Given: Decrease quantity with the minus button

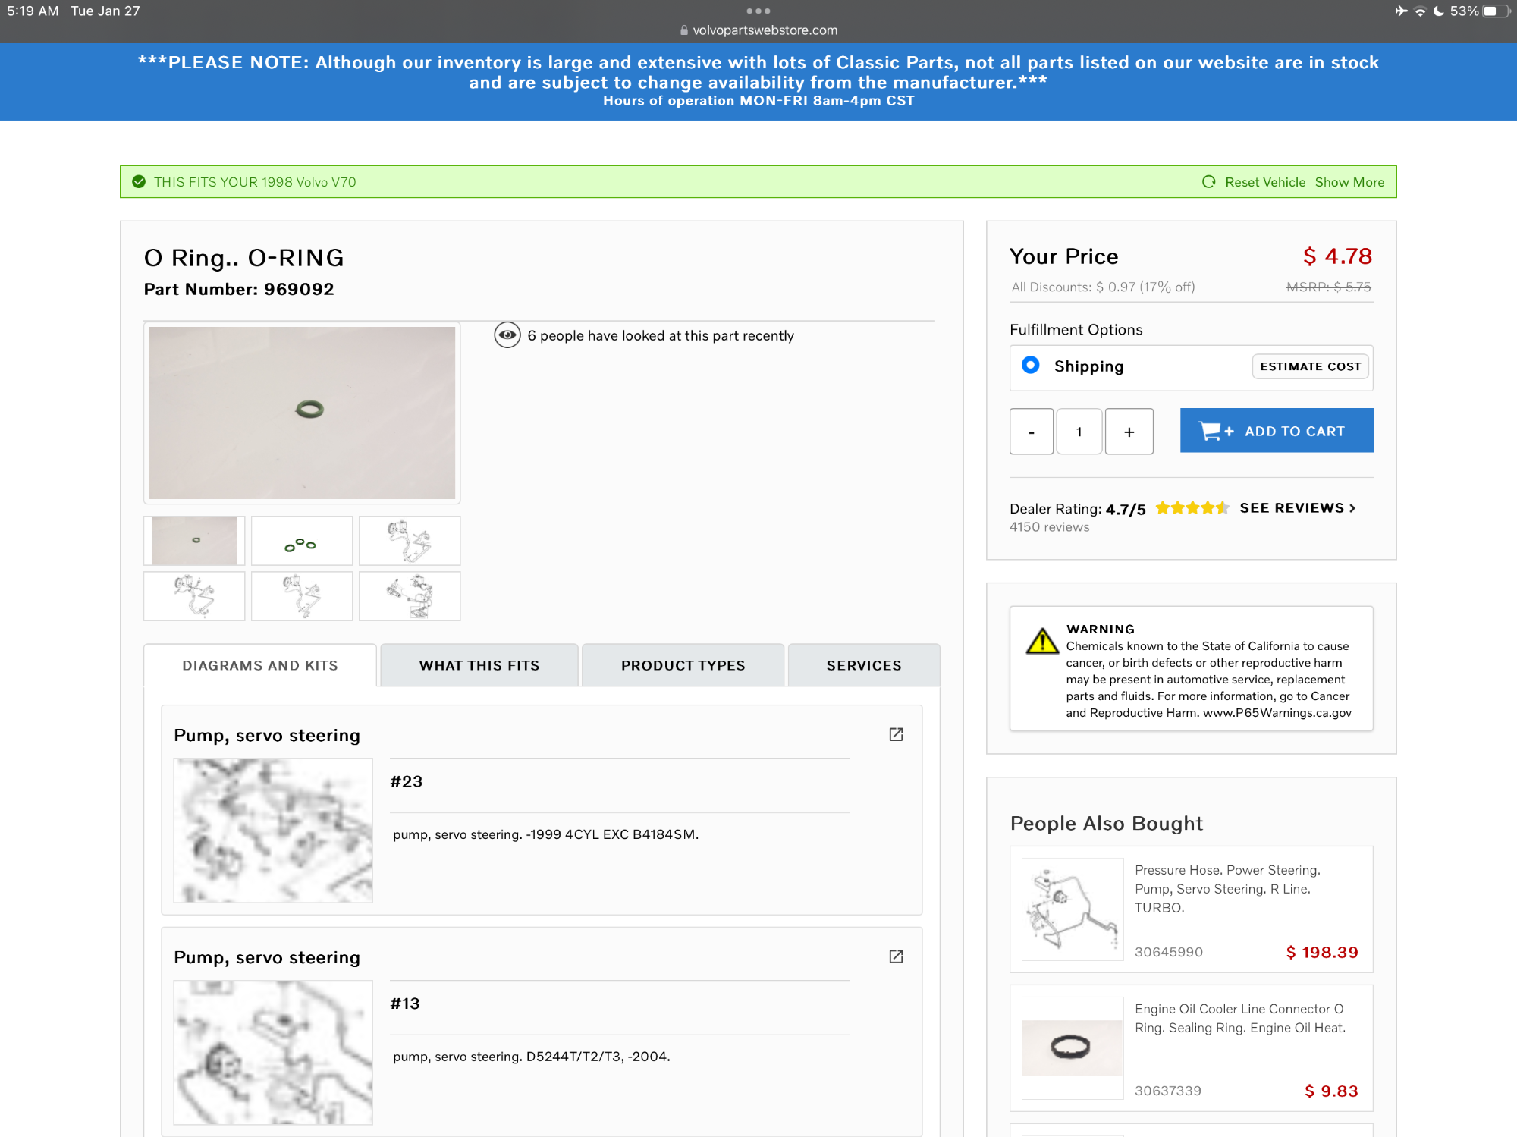Looking at the screenshot, I should (x=1031, y=432).
